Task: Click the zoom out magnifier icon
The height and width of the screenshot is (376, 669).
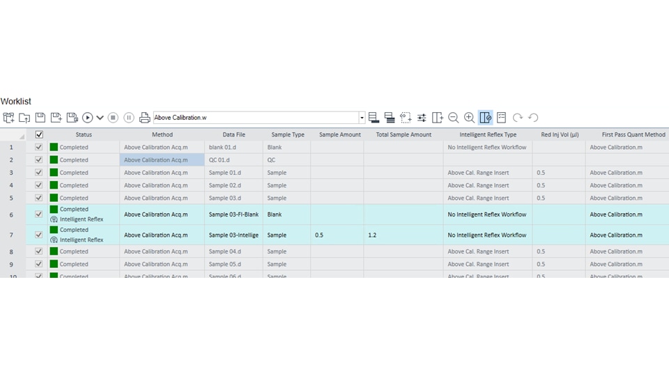Action: click(x=454, y=118)
